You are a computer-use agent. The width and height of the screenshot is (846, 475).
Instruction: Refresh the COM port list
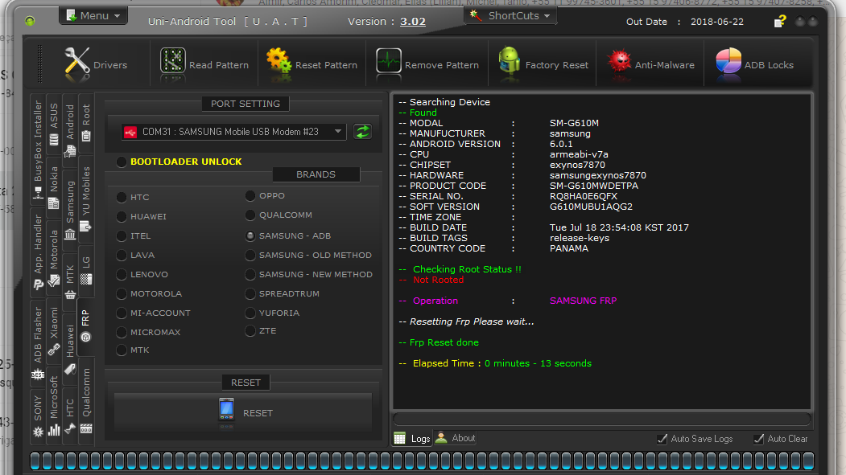(362, 131)
